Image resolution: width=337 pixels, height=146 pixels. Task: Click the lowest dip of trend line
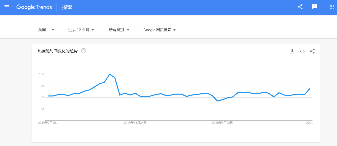pyautogui.click(x=217, y=101)
